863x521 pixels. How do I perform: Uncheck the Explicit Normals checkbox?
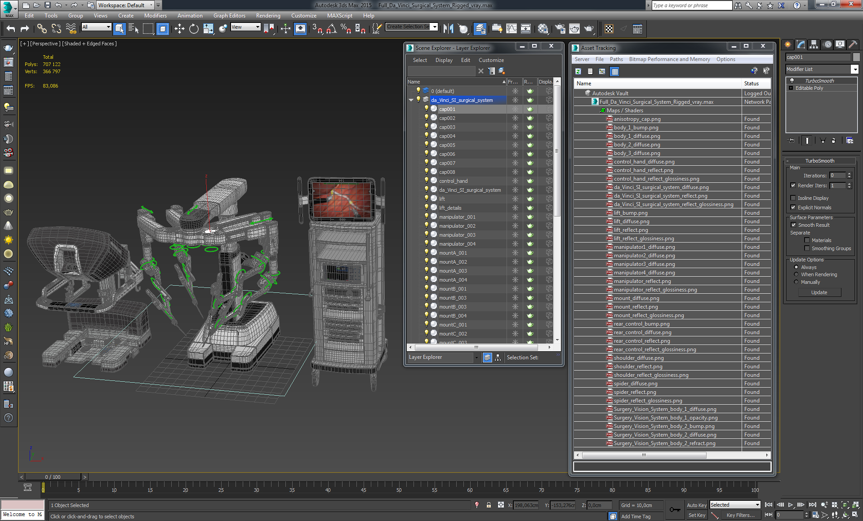(793, 207)
